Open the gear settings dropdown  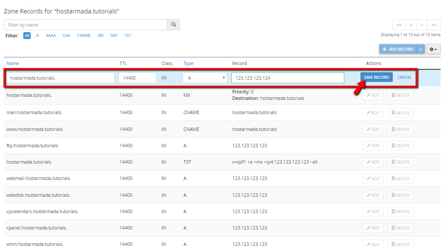433,49
